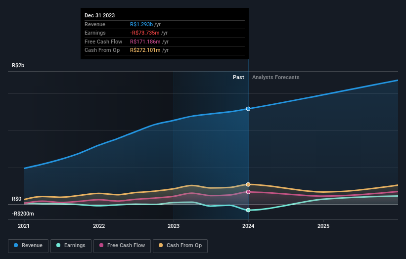Toggle the Cash From Op legend button

pos(180,246)
